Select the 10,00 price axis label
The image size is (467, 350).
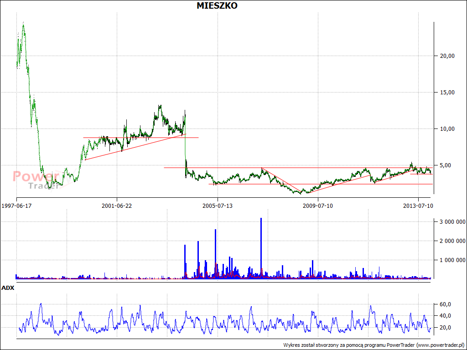(x=447, y=129)
